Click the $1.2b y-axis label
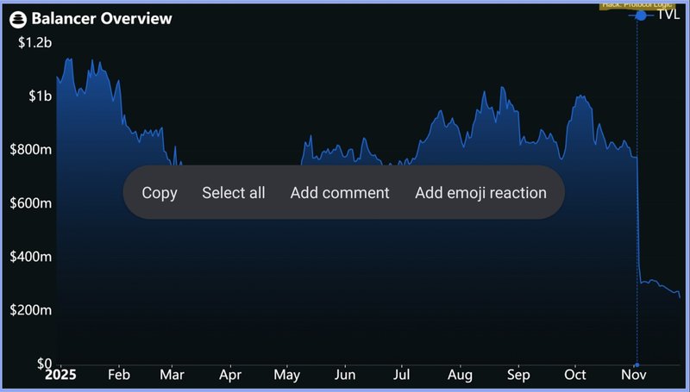Screen dimensions: 690x392 35,42
